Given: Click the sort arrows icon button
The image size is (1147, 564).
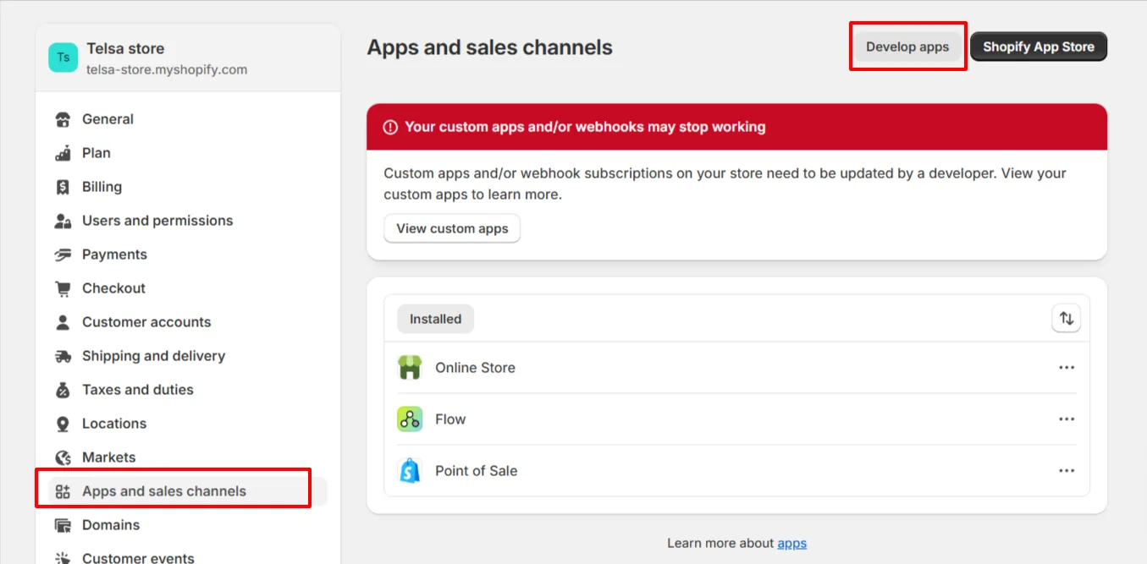Looking at the screenshot, I should pyautogui.click(x=1067, y=319).
